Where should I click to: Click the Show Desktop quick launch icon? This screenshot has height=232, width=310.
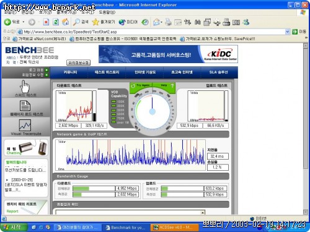coord(34,227)
